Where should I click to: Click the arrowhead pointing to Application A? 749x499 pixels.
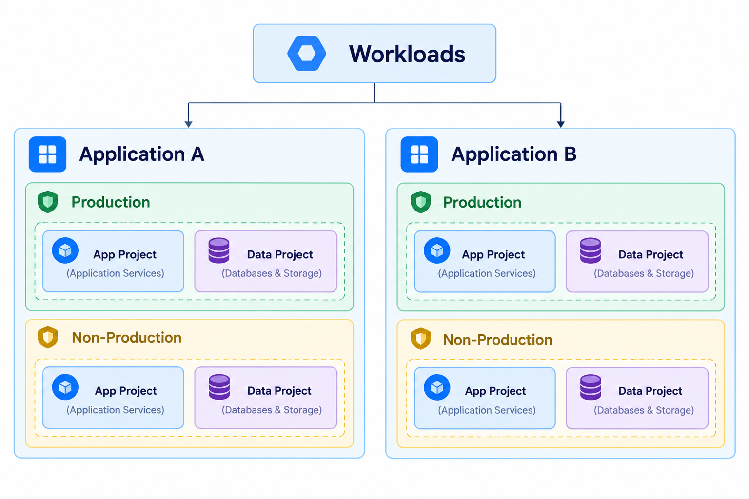point(188,124)
